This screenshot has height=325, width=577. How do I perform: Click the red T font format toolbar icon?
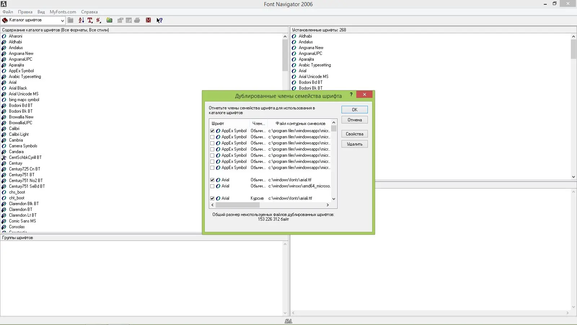(x=90, y=20)
